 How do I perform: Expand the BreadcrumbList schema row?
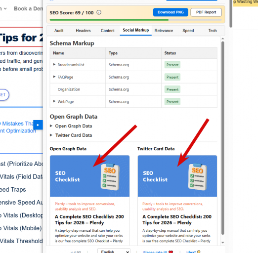pos(54,64)
